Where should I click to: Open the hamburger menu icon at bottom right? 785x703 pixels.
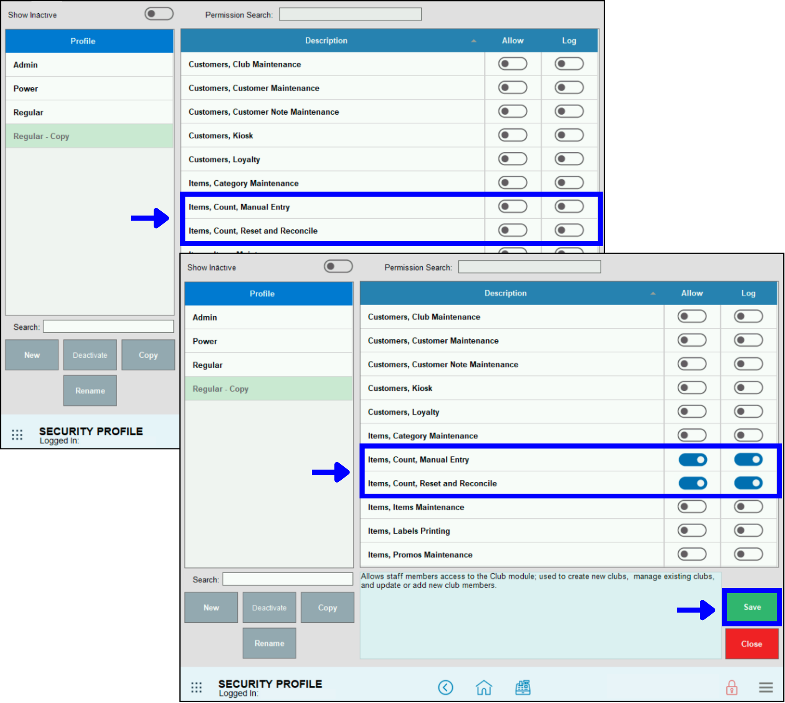pyautogui.click(x=766, y=687)
